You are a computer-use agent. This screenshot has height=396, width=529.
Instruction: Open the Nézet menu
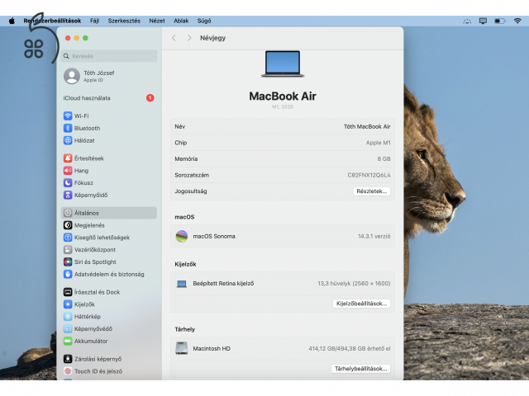(x=157, y=21)
